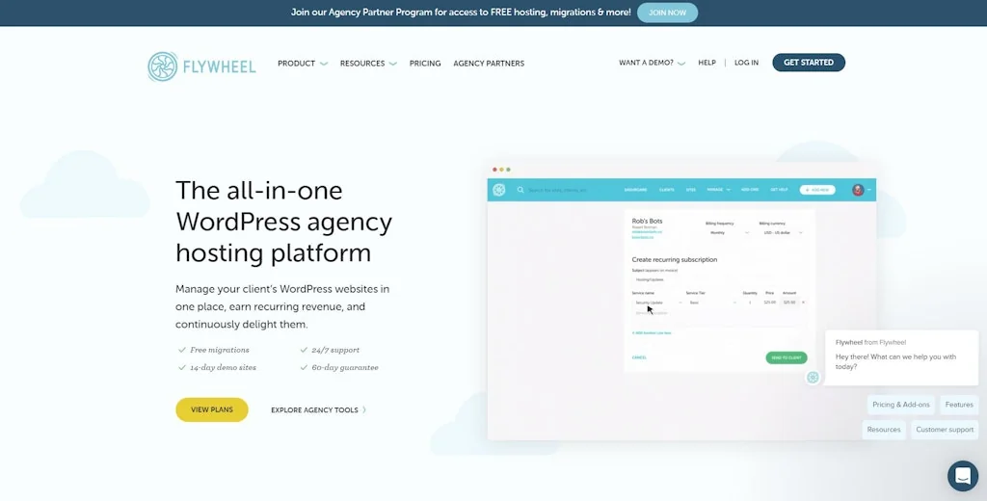Viewport: 987px width, 501px height.
Task: Open the Service name Security Update dropdown
Action: tap(657, 303)
